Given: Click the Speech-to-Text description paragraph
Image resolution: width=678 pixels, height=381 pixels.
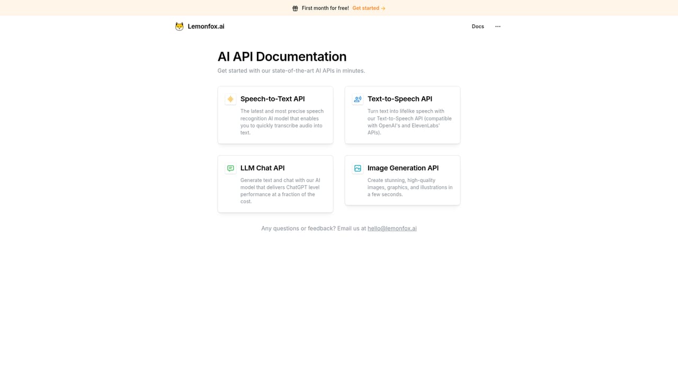Looking at the screenshot, I should [282, 122].
